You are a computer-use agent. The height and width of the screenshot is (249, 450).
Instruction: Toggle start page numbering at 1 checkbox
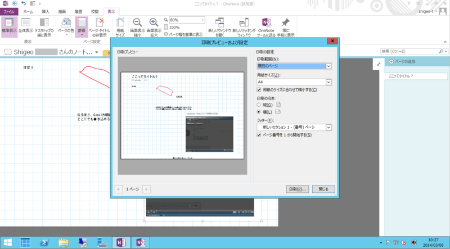[259, 135]
